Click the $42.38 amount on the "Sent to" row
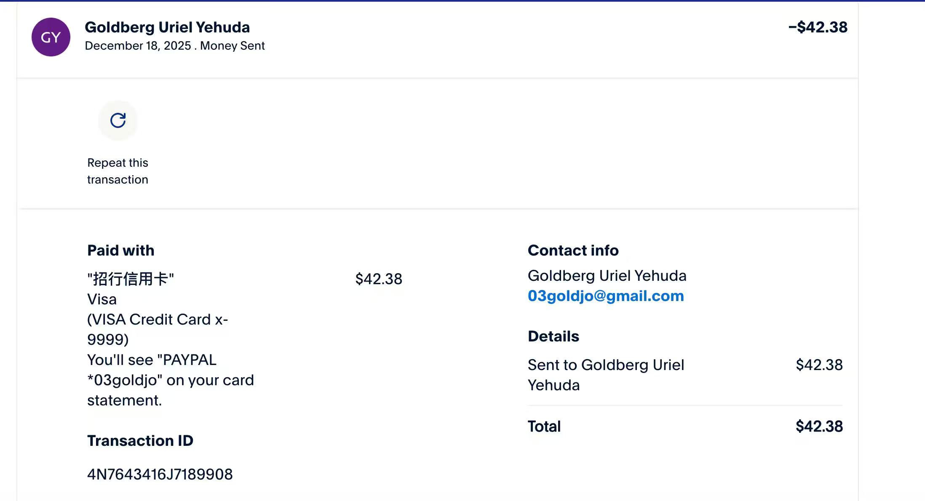The width and height of the screenshot is (925, 501). [819, 365]
